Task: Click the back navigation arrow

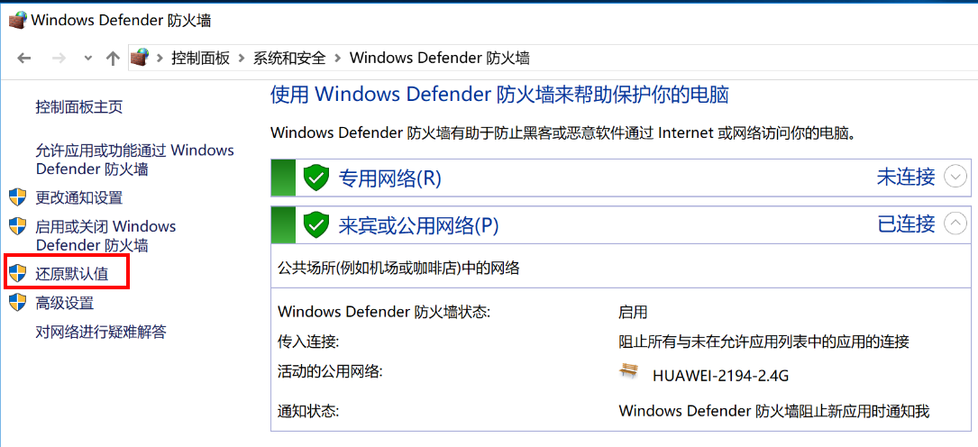Action: click(24, 58)
